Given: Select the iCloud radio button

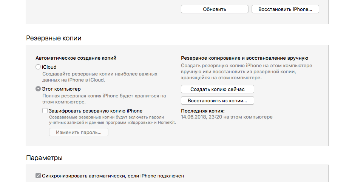Looking at the screenshot, I should 38,67.
